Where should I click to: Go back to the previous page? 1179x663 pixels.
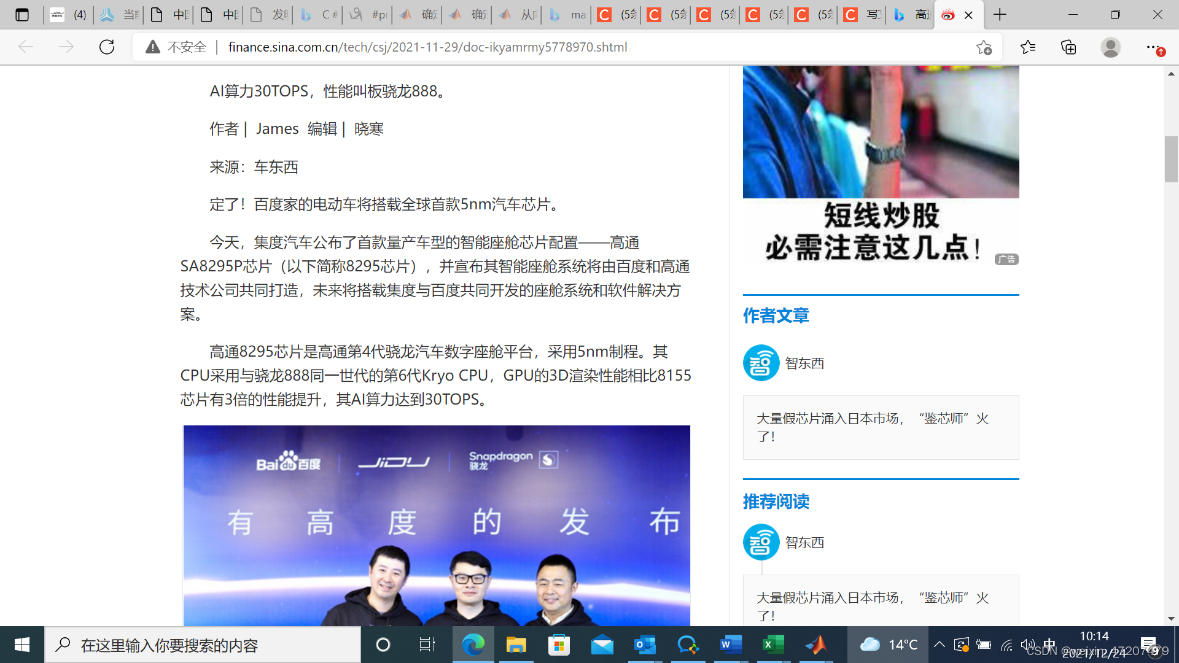tap(26, 47)
